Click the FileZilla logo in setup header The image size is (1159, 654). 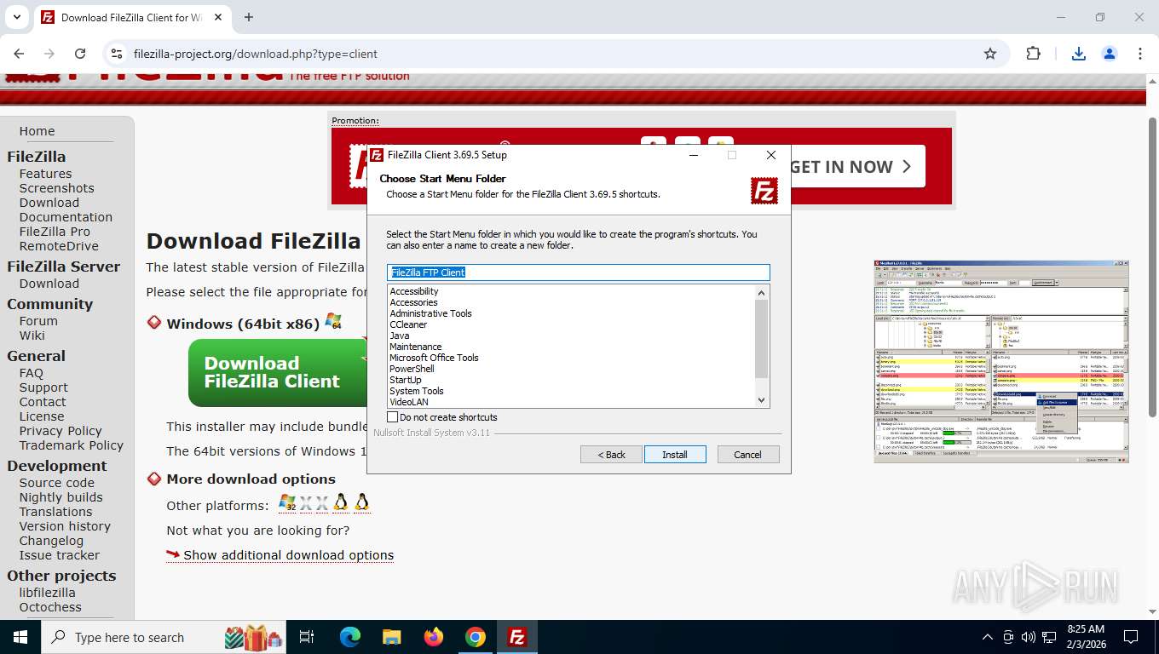pyautogui.click(x=764, y=191)
